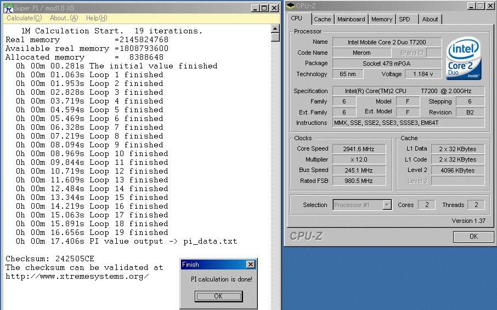Click the Checksum: 242505CE line
The height and width of the screenshot is (310, 497).
coord(50,259)
